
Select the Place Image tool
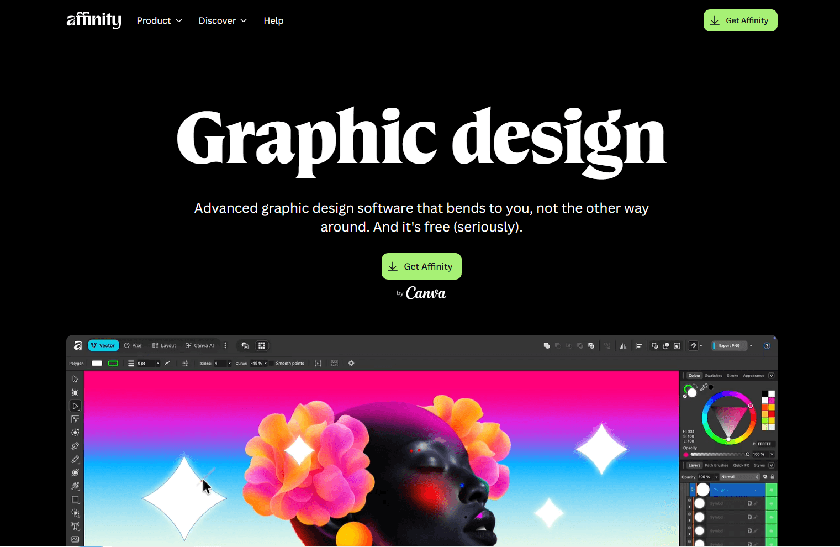click(75, 539)
